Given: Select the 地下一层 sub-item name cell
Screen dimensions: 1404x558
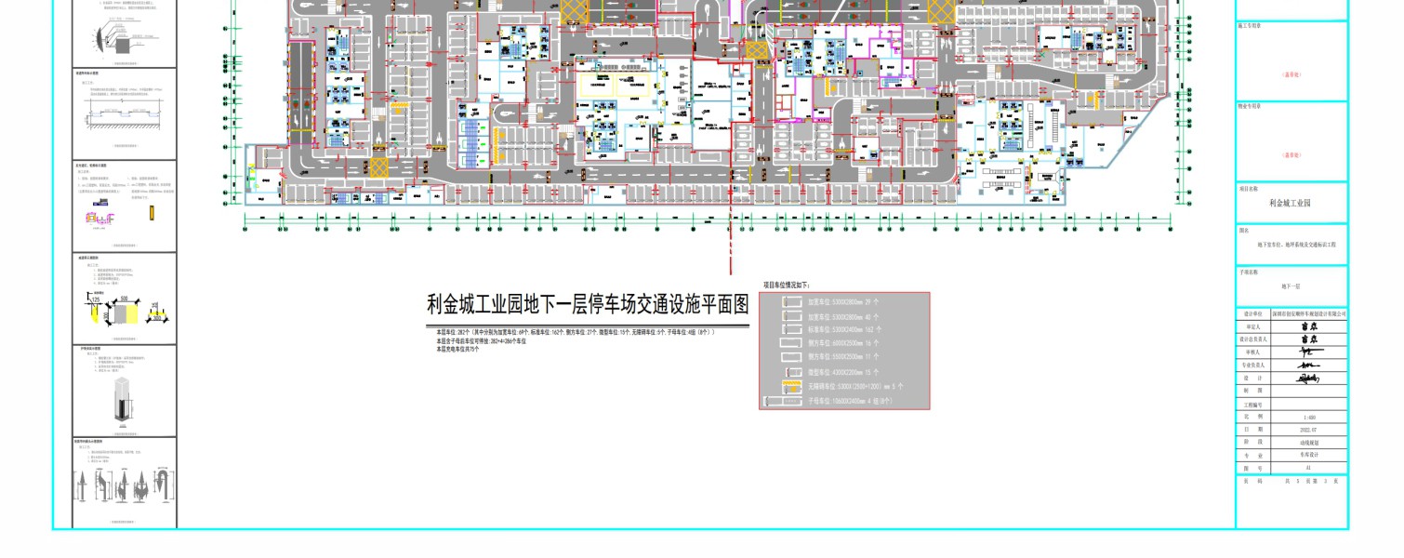Looking at the screenshot, I should (1291, 286).
